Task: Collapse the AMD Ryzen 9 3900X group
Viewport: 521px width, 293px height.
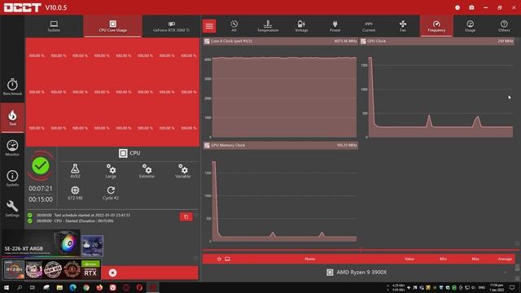Action: (x=505, y=273)
